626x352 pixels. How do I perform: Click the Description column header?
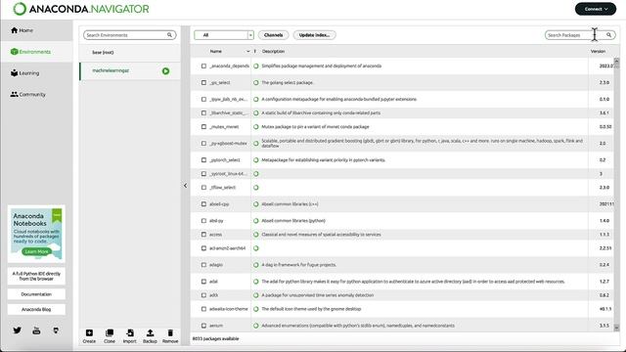coord(274,52)
